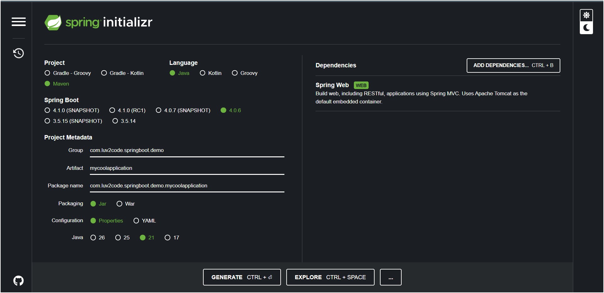Select Spring Boot 4.1.0 (RC1)
Screen dimensions: 604x293
(128, 110)
